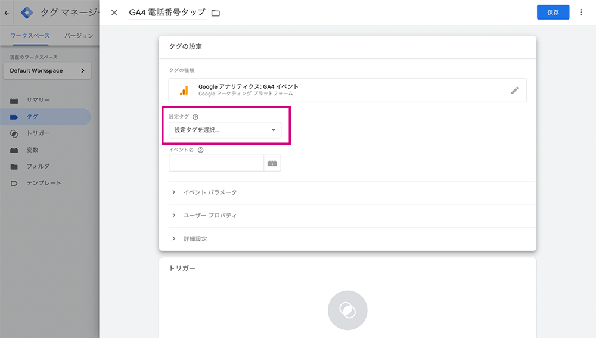Viewport: 596px width, 339px height.
Task: Click the back arrow in Tag Manager header
Action: tap(7, 13)
